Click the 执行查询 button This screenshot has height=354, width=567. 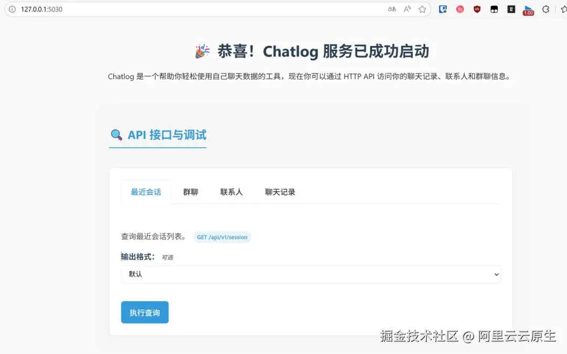(145, 312)
